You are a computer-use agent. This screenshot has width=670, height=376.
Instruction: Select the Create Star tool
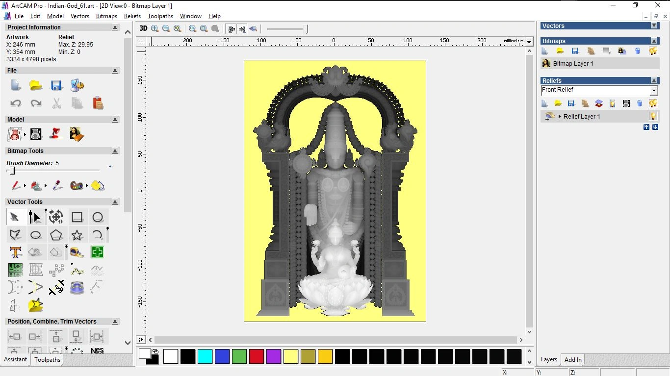click(x=77, y=235)
